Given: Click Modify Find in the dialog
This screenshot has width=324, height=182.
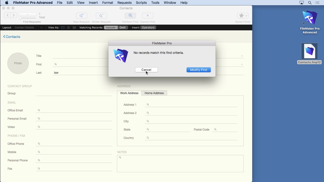Looking at the screenshot, I should [x=199, y=70].
